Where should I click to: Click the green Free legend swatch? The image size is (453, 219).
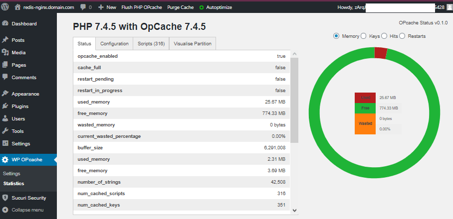(x=365, y=108)
